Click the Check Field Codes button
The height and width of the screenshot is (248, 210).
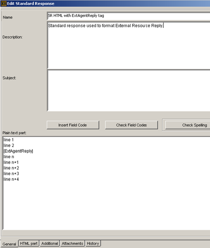coord(131,125)
